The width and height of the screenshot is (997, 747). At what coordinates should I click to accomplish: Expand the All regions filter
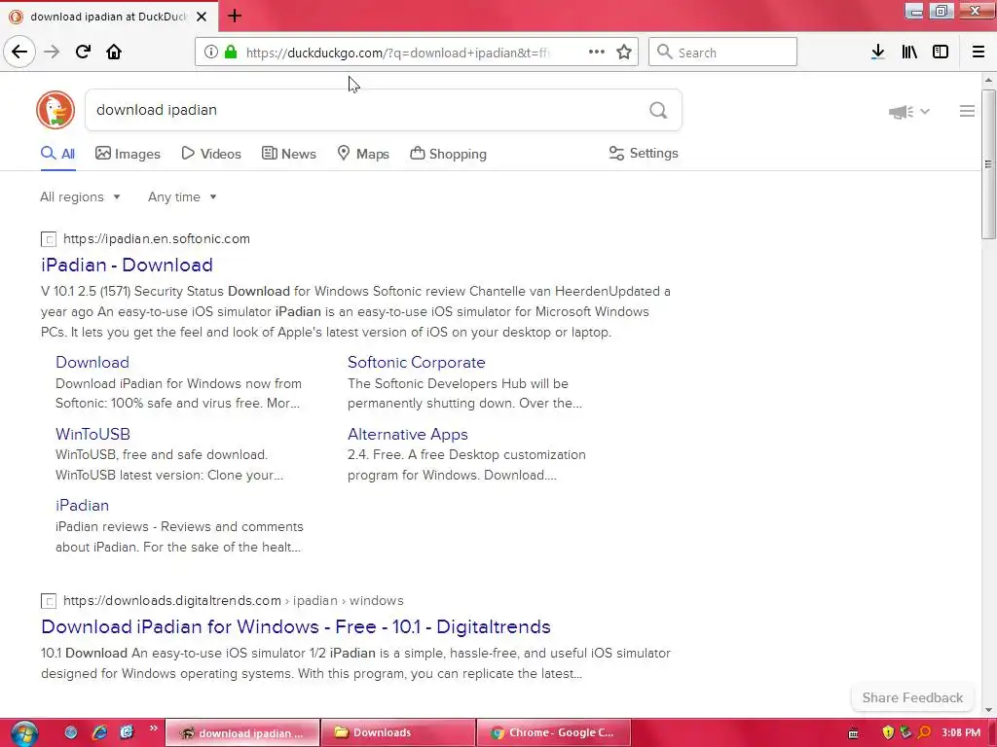point(80,196)
